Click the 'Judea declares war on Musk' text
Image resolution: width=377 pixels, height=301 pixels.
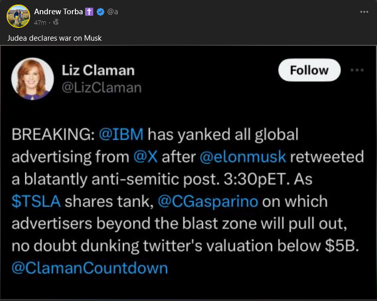tap(55, 38)
